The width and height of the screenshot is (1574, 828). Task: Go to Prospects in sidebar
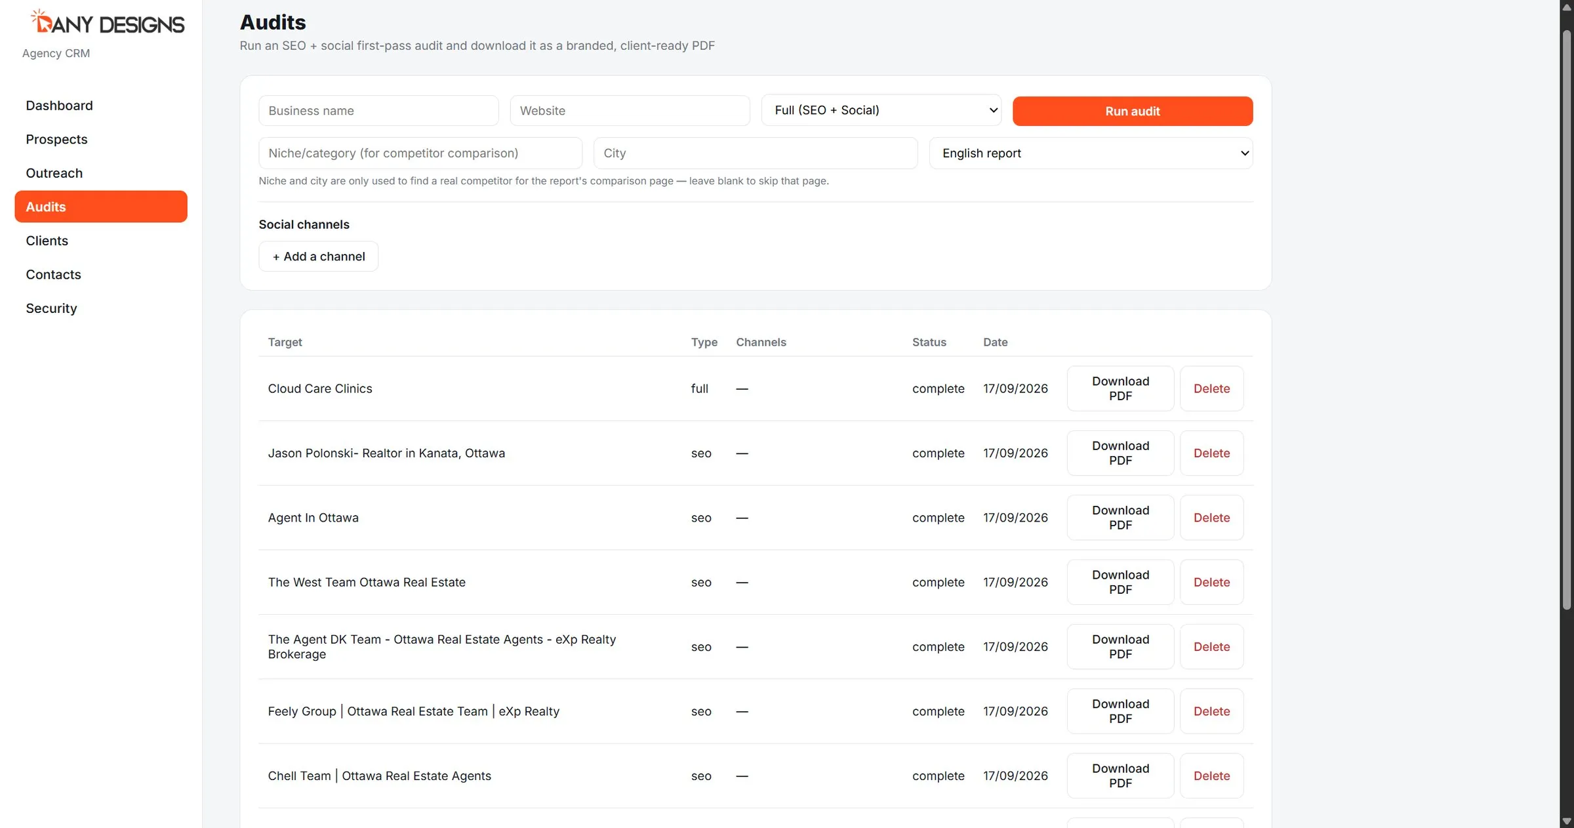[101, 139]
